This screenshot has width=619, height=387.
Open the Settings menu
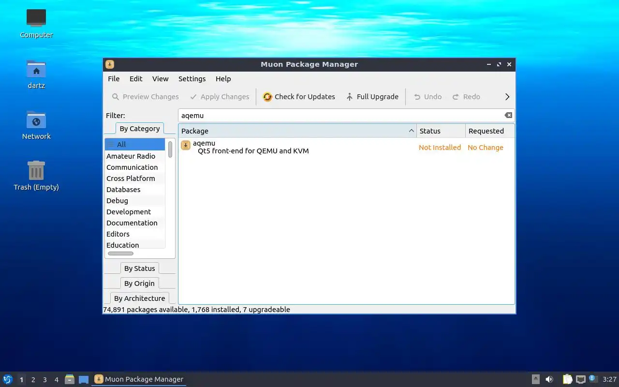(192, 79)
